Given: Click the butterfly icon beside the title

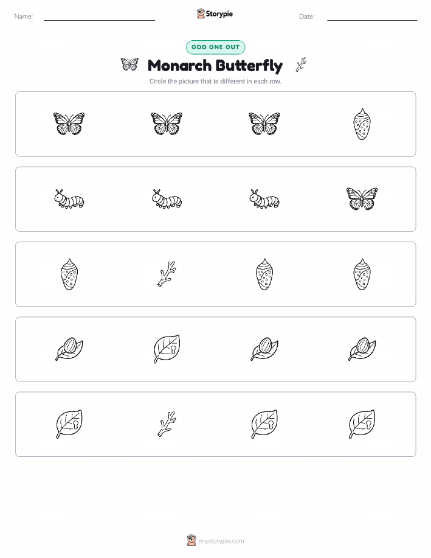Looking at the screenshot, I should coord(129,65).
